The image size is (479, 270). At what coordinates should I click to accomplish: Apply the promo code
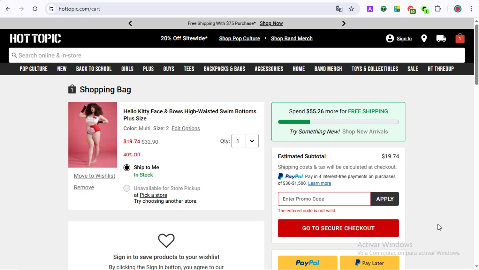point(385,199)
